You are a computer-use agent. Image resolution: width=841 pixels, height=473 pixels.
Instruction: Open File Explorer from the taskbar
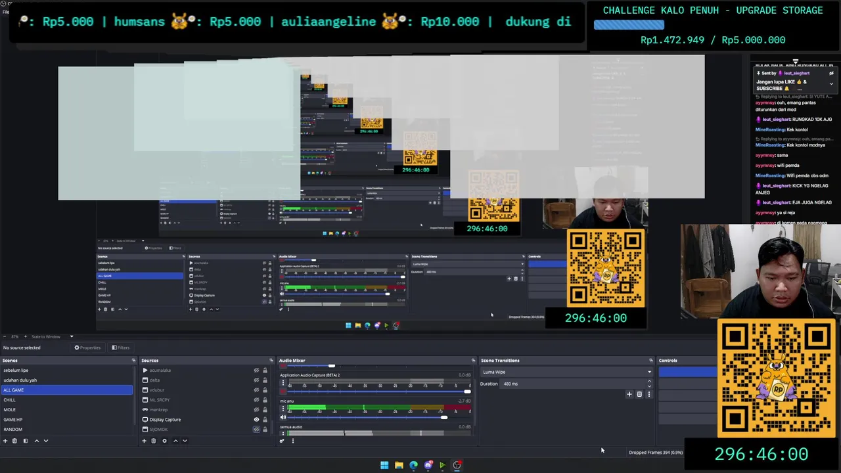click(x=399, y=465)
